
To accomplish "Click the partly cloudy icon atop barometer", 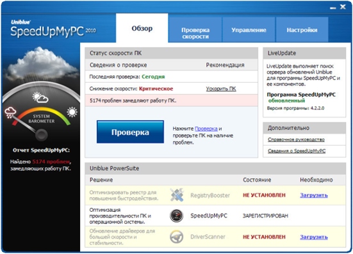I will [x=40, y=97].
